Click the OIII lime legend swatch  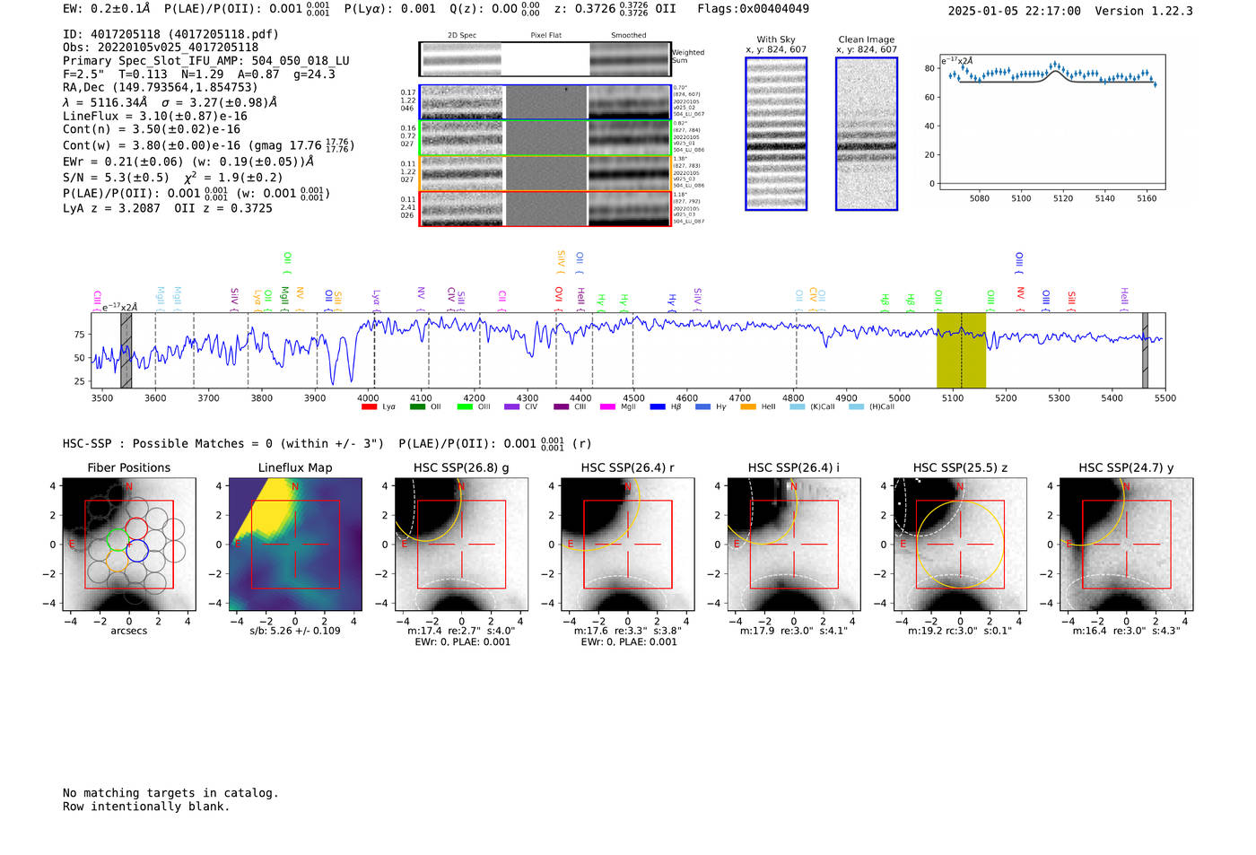[x=465, y=407]
